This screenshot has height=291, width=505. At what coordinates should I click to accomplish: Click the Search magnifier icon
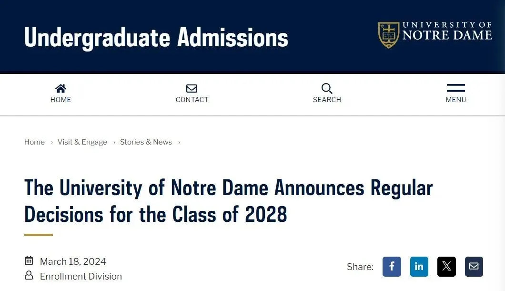[x=327, y=88]
